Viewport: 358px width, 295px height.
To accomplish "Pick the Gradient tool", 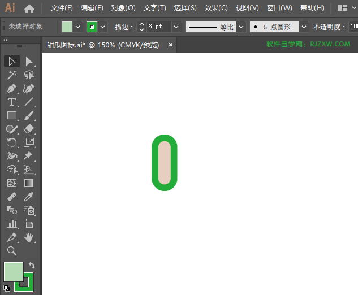I will pyautogui.click(x=29, y=183).
